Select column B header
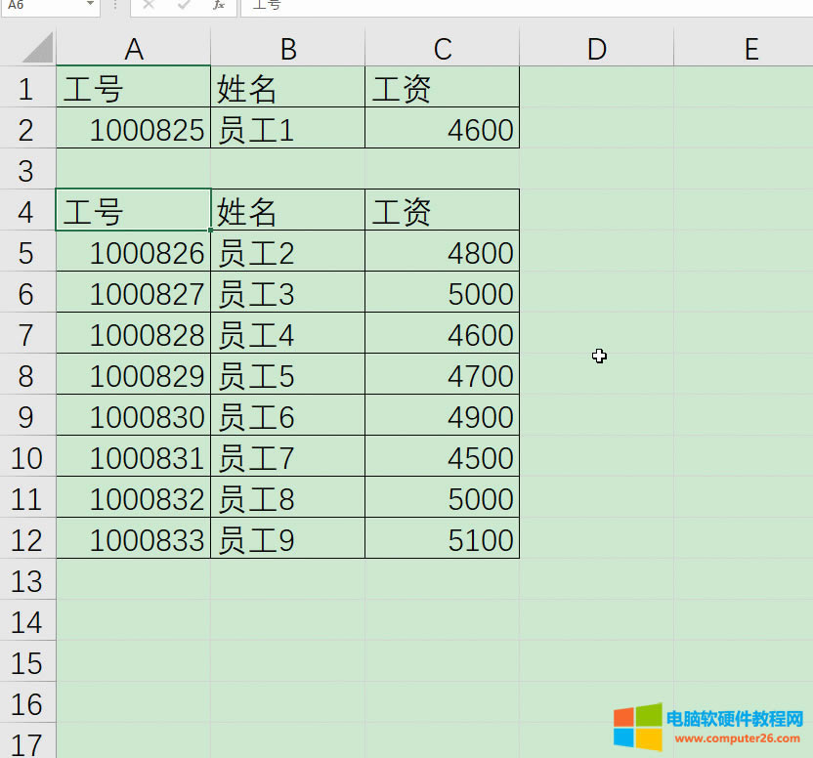The width and height of the screenshot is (813, 758). (x=287, y=49)
